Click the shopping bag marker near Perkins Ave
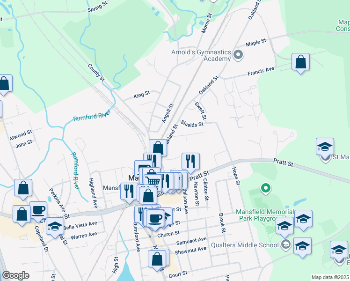This screenshot has height=281, width=350. click(x=23, y=187)
